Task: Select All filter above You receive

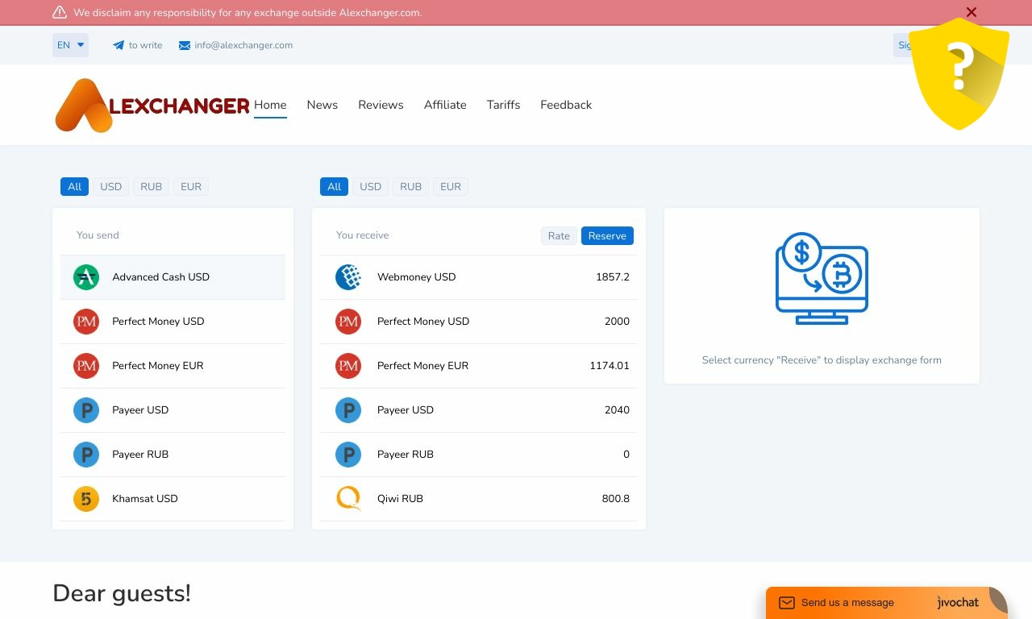Action: click(334, 187)
